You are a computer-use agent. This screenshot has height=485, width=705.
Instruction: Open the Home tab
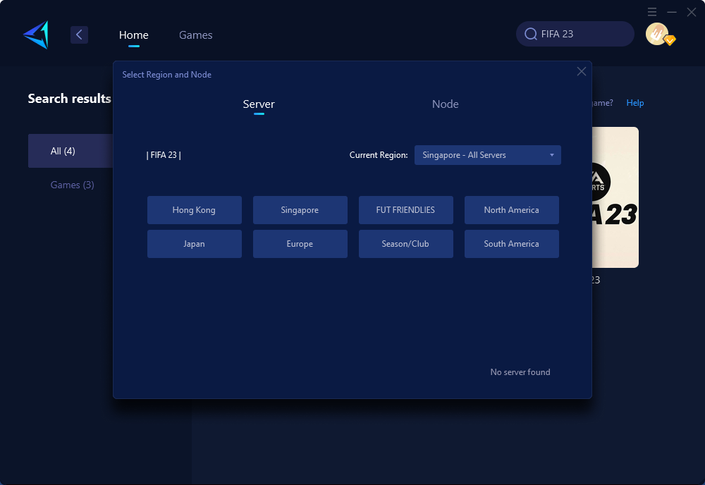(x=133, y=35)
